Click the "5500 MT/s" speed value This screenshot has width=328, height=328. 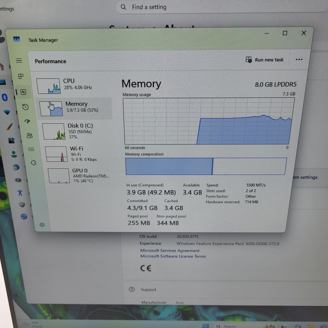256,185
